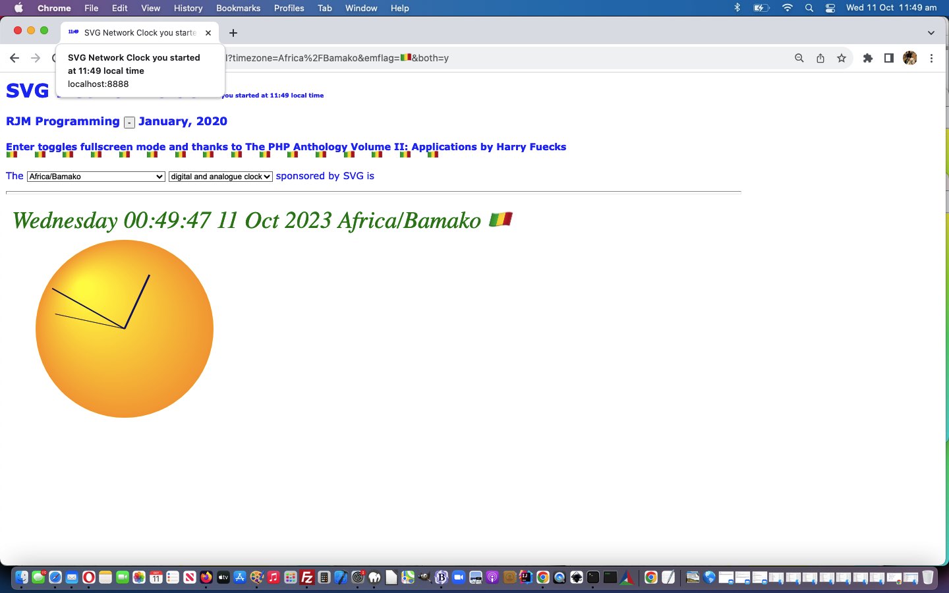
Task: Click the Chrome profile avatar
Action: [910, 58]
